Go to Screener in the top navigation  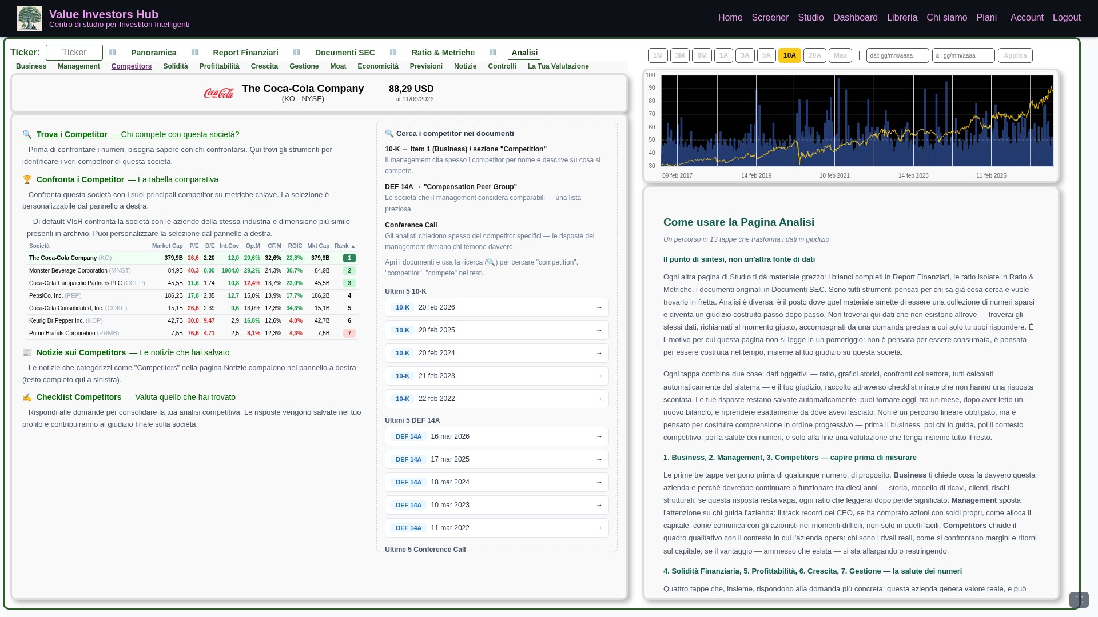click(770, 18)
